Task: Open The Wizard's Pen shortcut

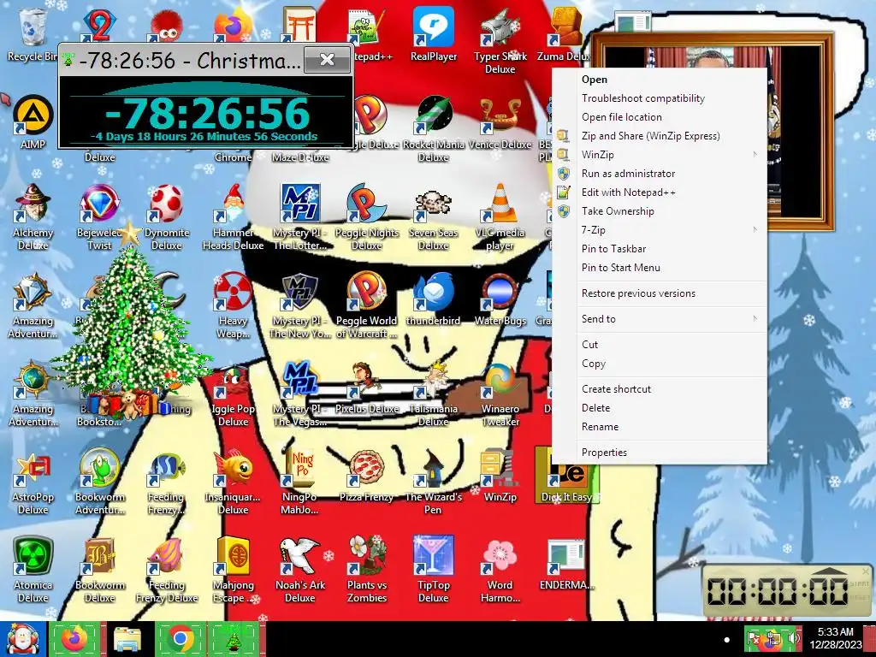Action: 434,482
